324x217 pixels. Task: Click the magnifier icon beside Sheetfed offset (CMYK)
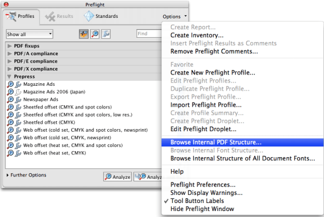(x=10, y=123)
